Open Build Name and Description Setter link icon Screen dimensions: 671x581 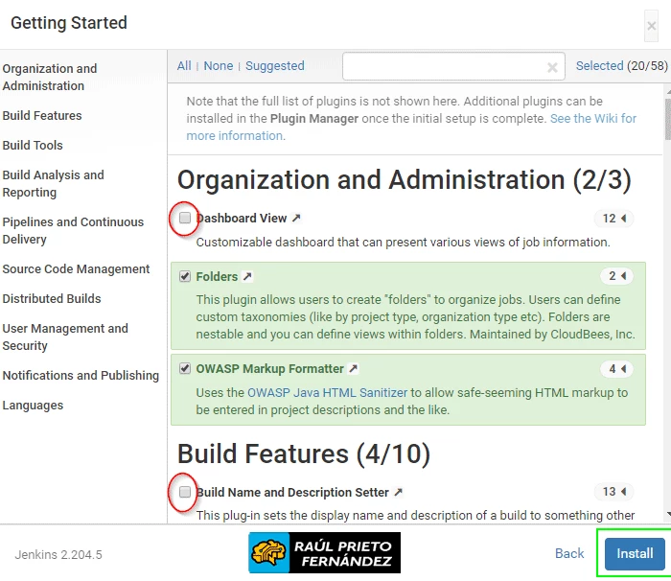coord(398,493)
